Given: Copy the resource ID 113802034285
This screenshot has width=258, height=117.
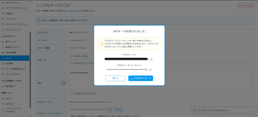Looking at the screenshot, I should (85, 40).
